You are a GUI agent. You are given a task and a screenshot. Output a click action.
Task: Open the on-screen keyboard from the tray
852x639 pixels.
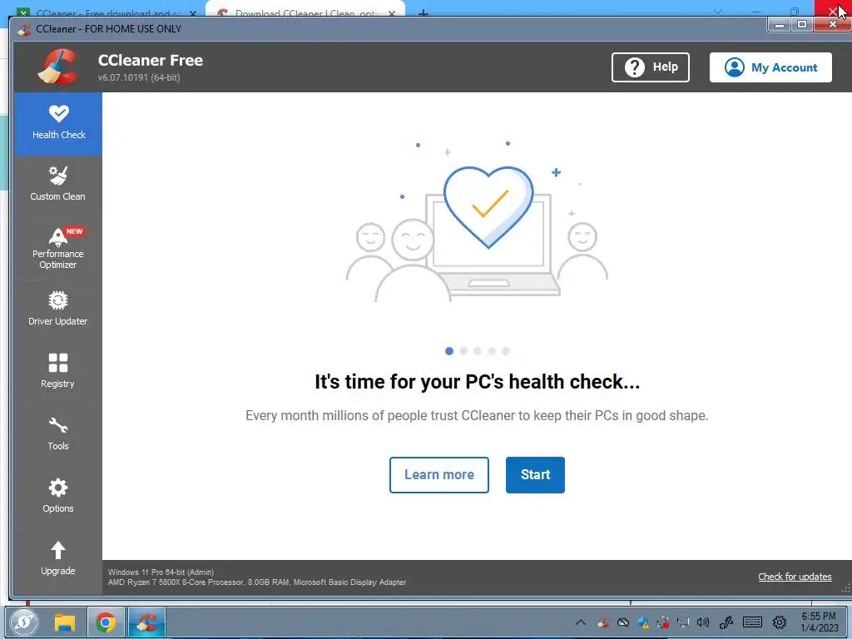click(x=752, y=622)
